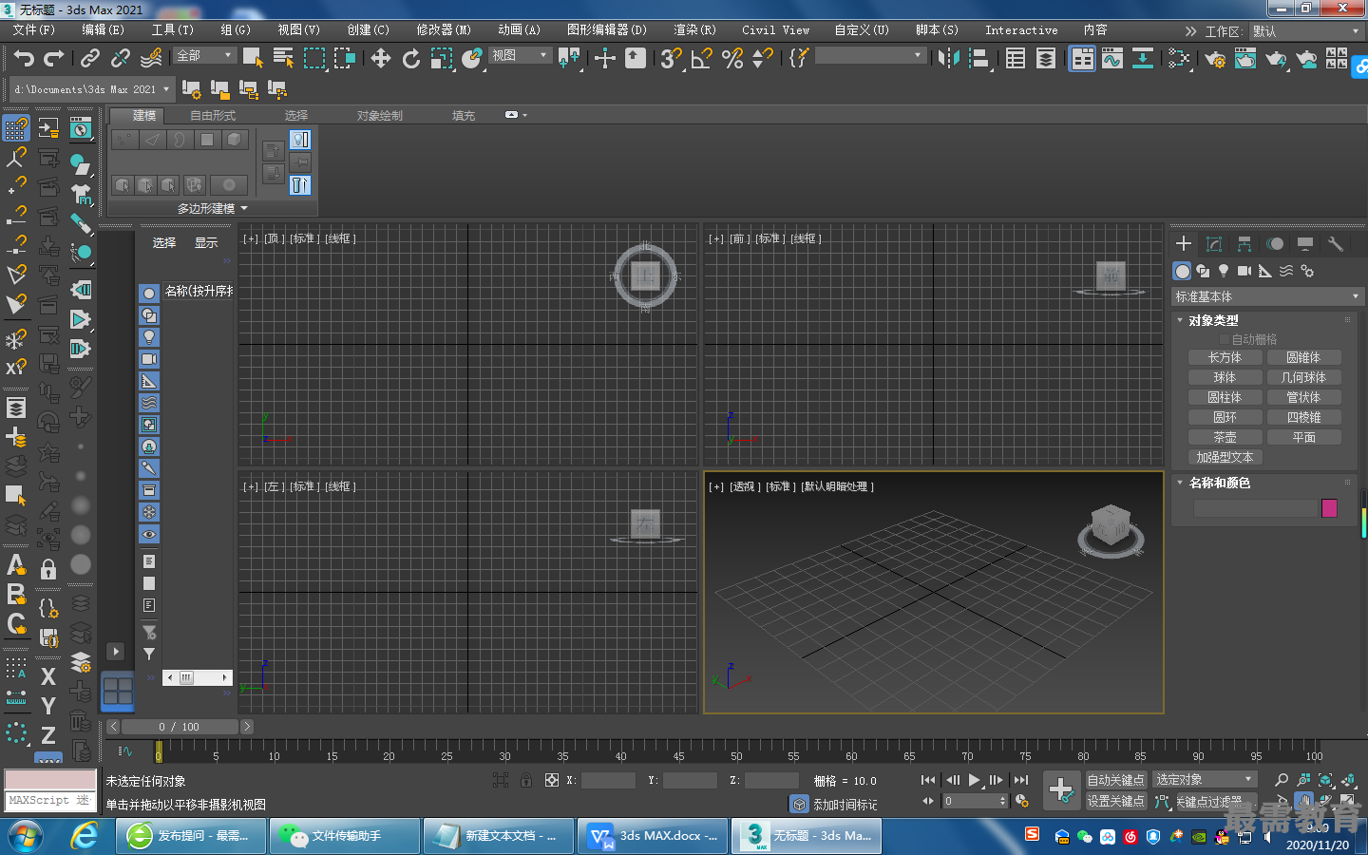Screen dimensions: 1368x855
Task: Select the Lights bulb category in Create panel
Action: pyautogui.click(x=1224, y=271)
